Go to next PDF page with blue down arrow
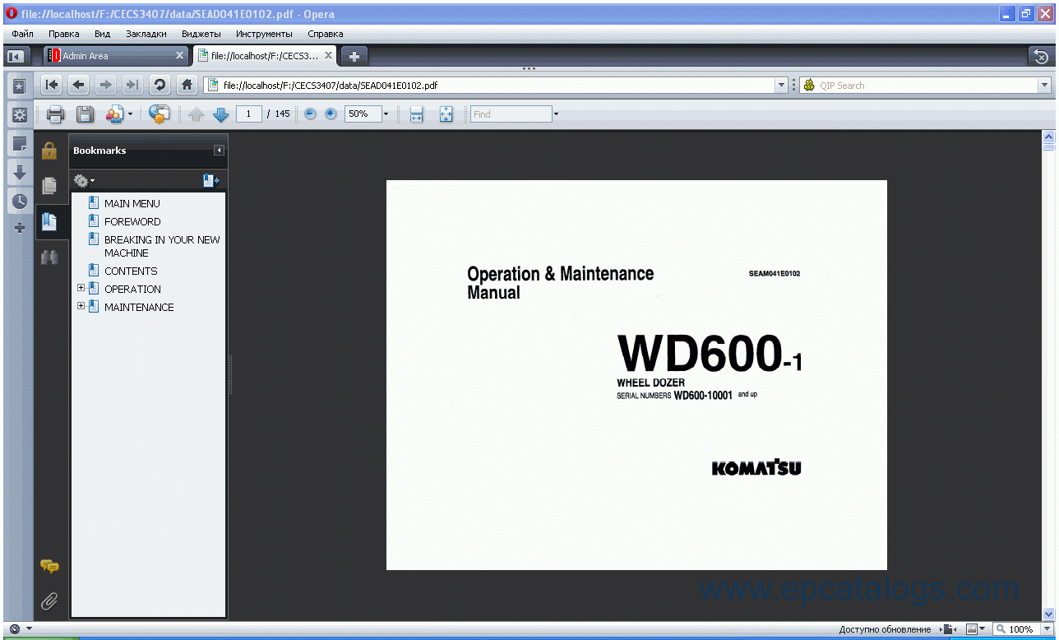Image resolution: width=1059 pixels, height=640 pixels. [x=220, y=114]
